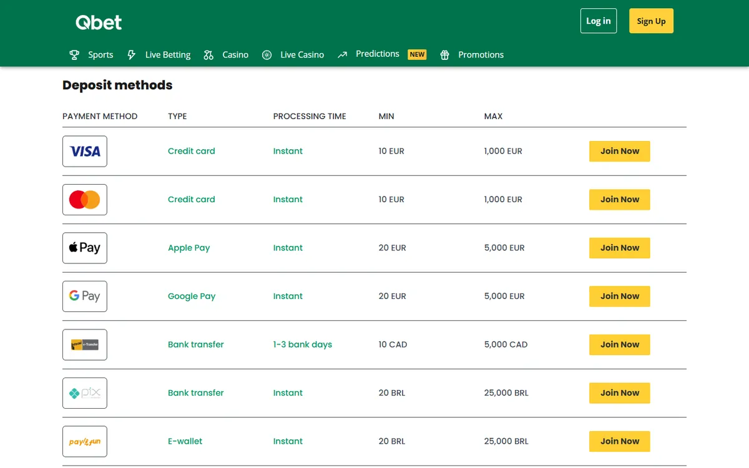Click the Log in button

click(x=599, y=21)
